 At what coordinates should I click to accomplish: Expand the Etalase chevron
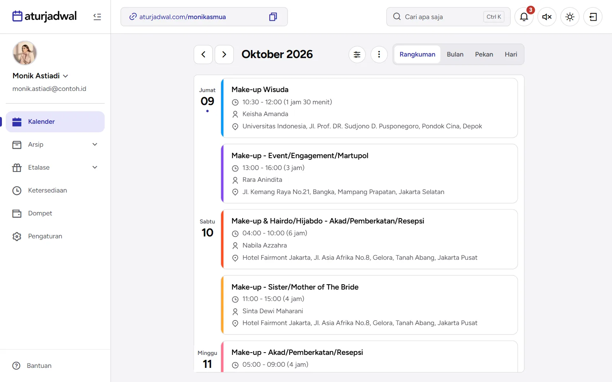click(95, 167)
